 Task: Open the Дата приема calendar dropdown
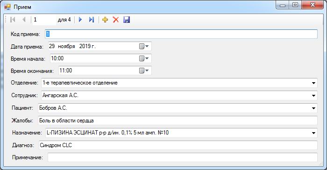click(144, 46)
